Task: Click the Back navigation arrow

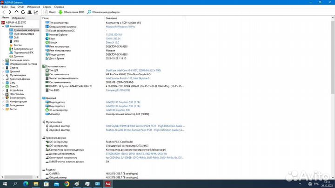Action: coord(4,12)
